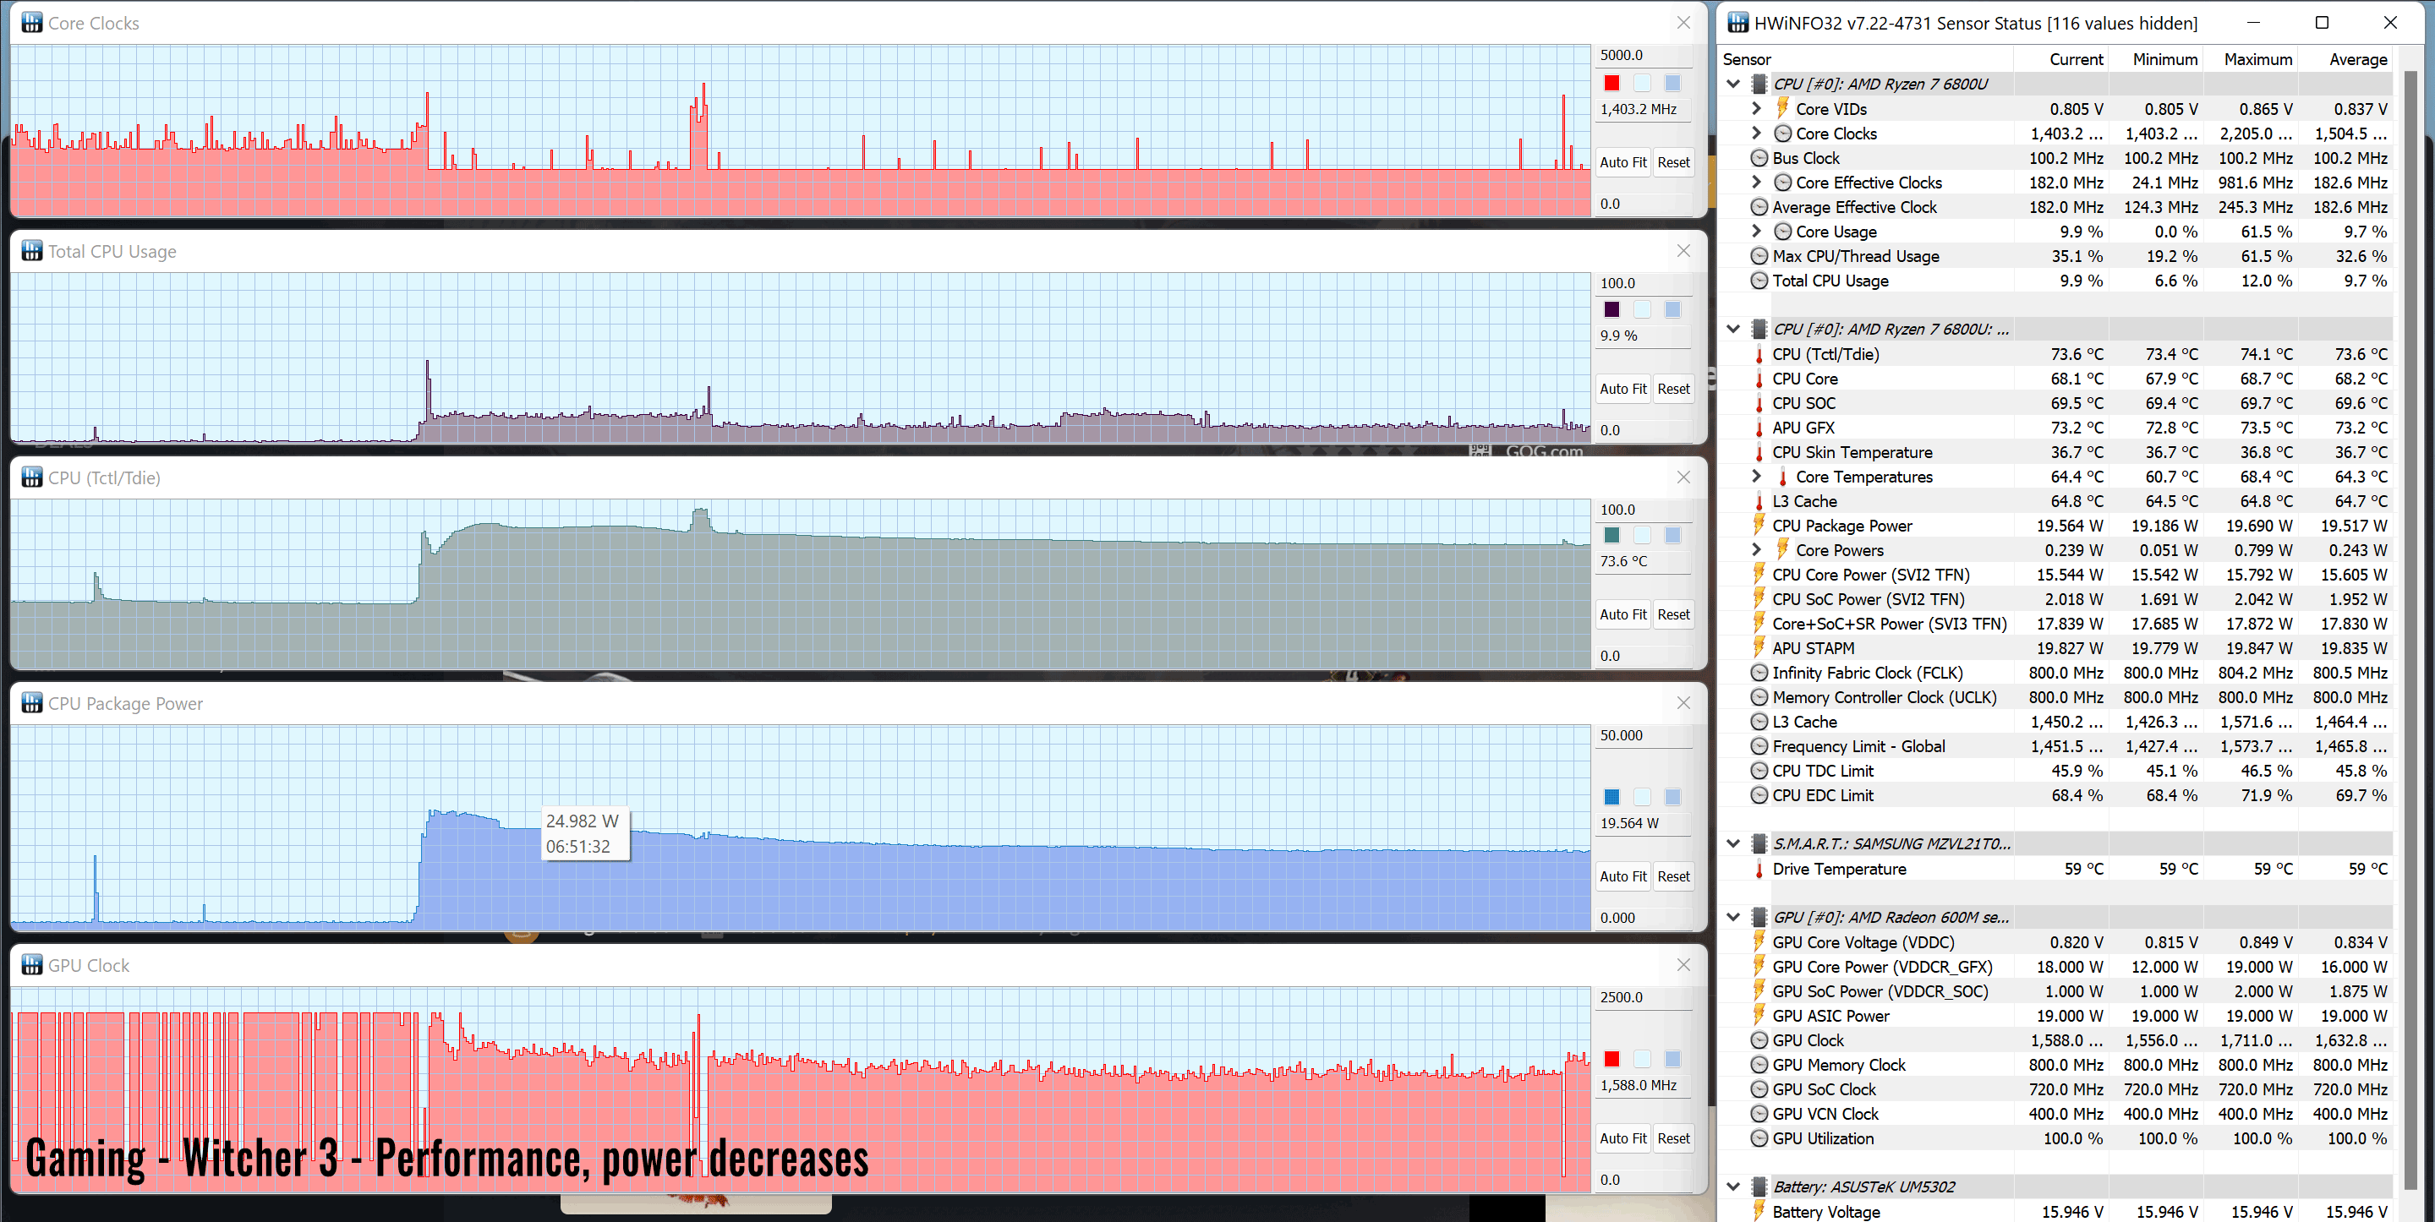
Task: Click the thermometer icon beside APU GFX
Action: click(x=1759, y=428)
